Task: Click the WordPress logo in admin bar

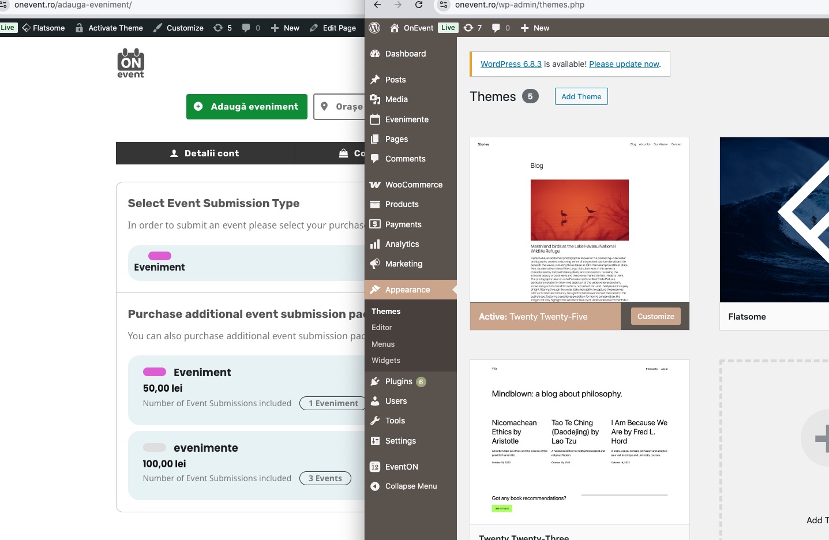Action: click(374, 28)
